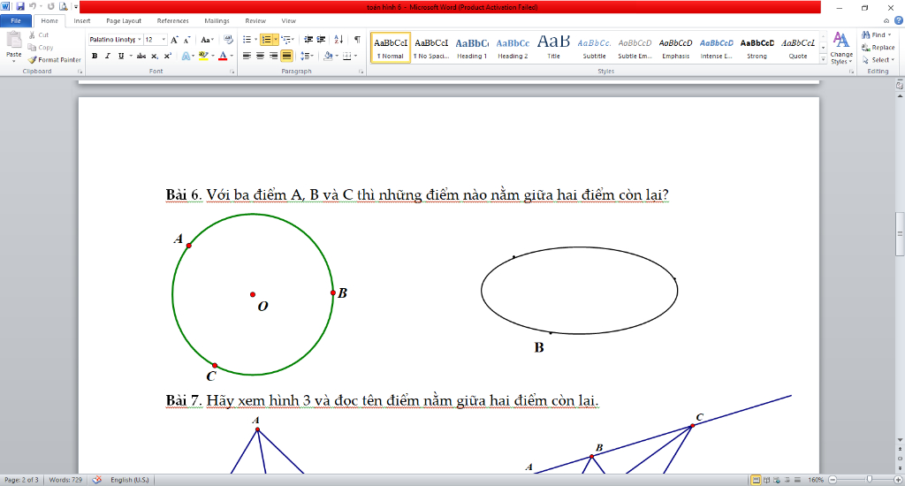905x486 pixels.
Task: Open Line and Paragraph Spacing menu
Action: tap(306, 56)
